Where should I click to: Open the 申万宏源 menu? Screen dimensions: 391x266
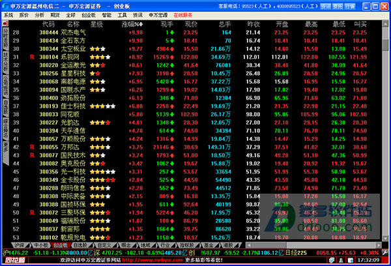[x=158, y=15]
